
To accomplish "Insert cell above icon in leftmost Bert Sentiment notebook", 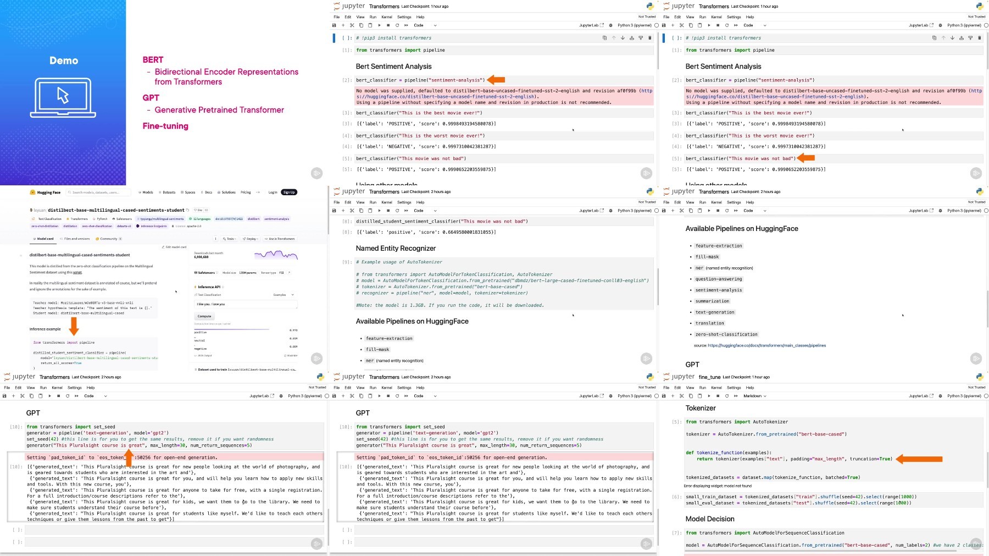I will (632, 38).
